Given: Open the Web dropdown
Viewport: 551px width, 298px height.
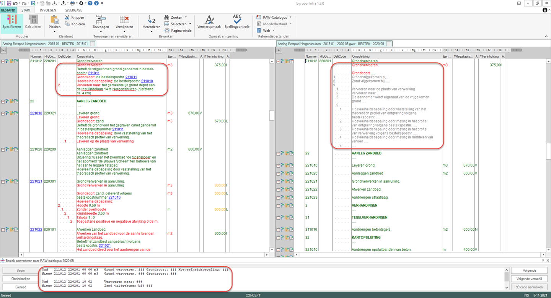Looking at the screenshot, I should [x=273, y=31].
